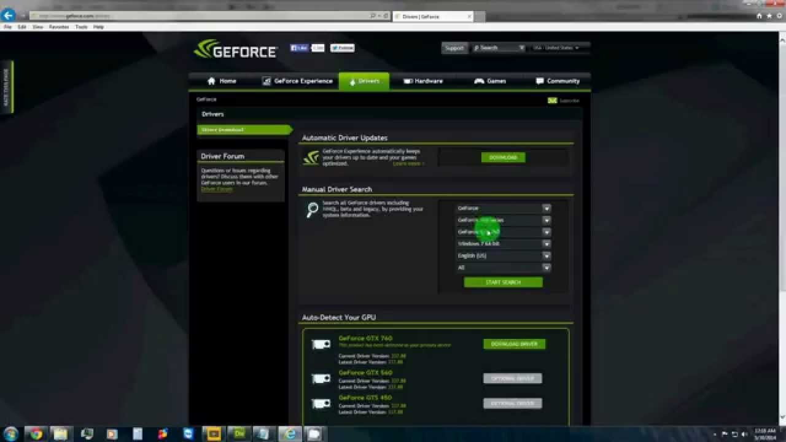Open the Hardware navigation tab
This screenshot has height=442, width=786.
(423, 81)
